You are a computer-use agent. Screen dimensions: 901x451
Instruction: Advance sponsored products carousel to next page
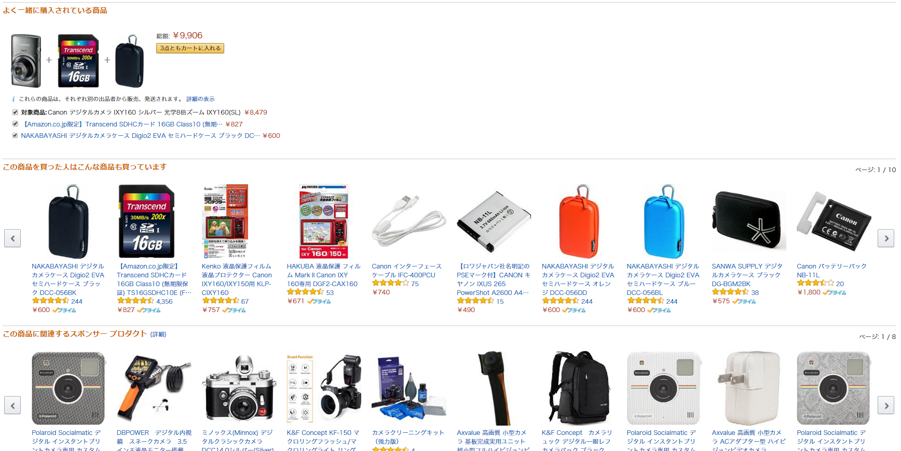(x=886, y=405)
